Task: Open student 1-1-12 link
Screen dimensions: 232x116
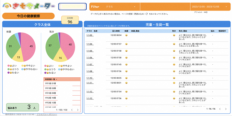Action: pyautogui.click(x=90, y=92)
